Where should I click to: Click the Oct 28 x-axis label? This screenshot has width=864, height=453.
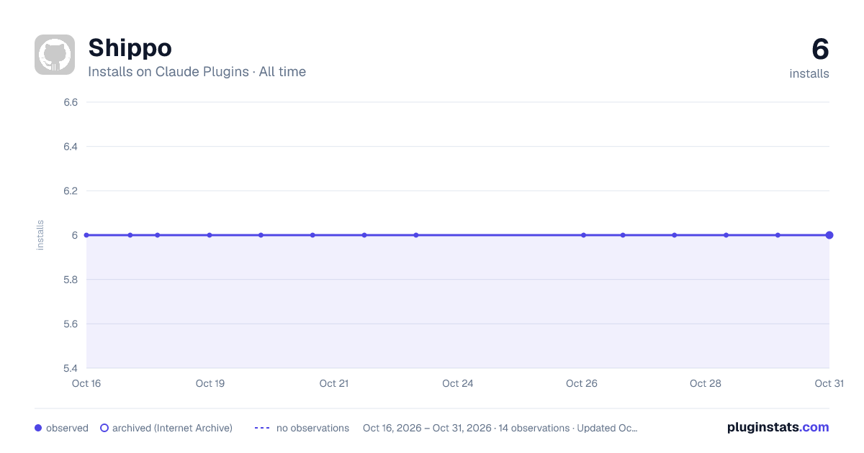pyautogui.click(x=706, y=383)
